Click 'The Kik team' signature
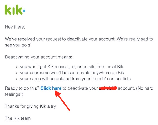The width and height of the screenshot is (158, 125). pos(18,118)
